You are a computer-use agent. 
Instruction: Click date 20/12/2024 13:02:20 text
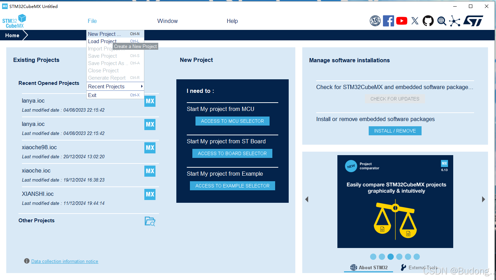click(84, 157)
